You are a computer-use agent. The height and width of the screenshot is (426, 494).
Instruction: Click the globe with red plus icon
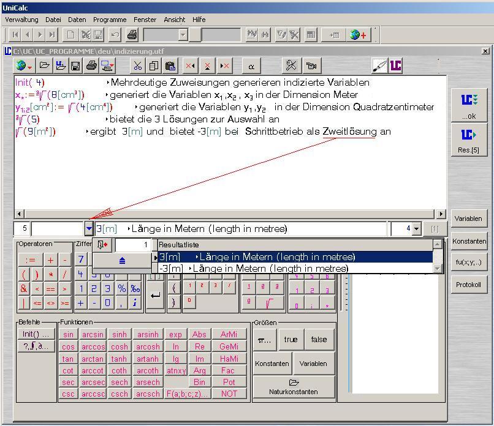[358, 35]
